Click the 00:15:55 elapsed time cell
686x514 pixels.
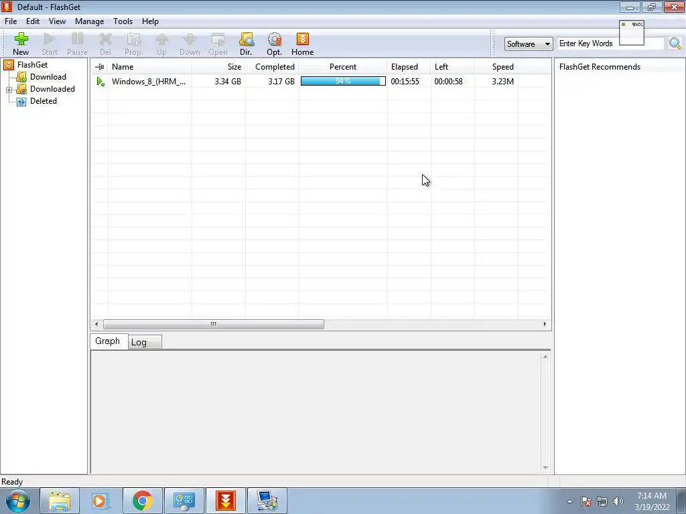[x=405, y=81]
